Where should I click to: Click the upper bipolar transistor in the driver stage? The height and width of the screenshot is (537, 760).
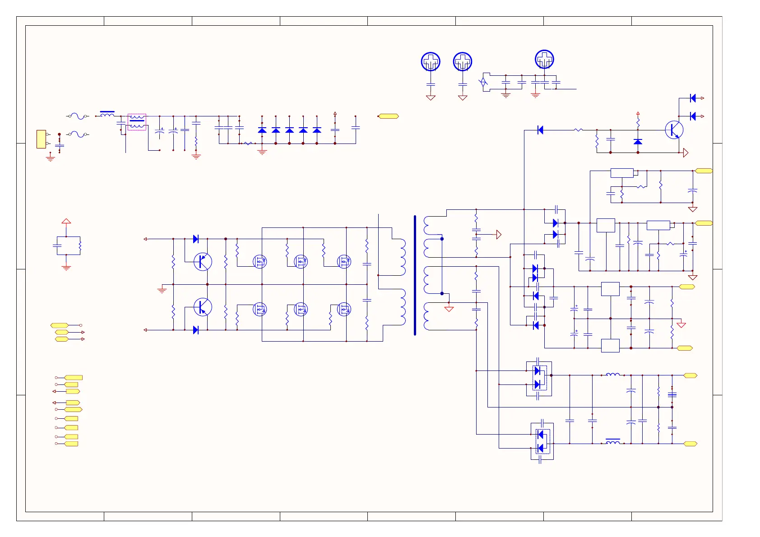pos(203,261)
